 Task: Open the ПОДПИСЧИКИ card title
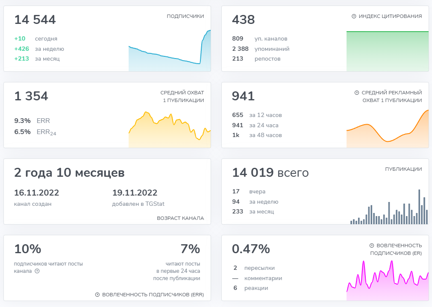click(x=185, y=16)
